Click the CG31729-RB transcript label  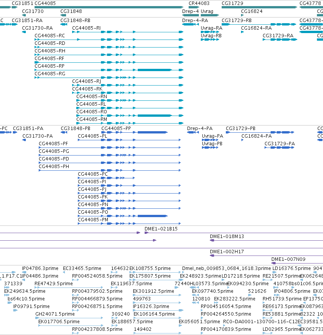click(x=237, y=20)
